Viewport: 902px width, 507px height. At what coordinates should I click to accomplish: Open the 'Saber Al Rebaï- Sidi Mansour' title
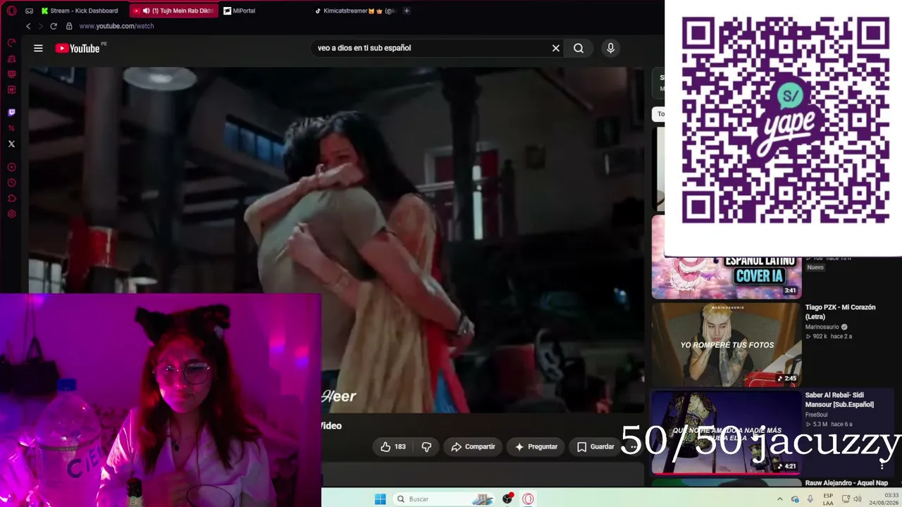coord(840,400)
